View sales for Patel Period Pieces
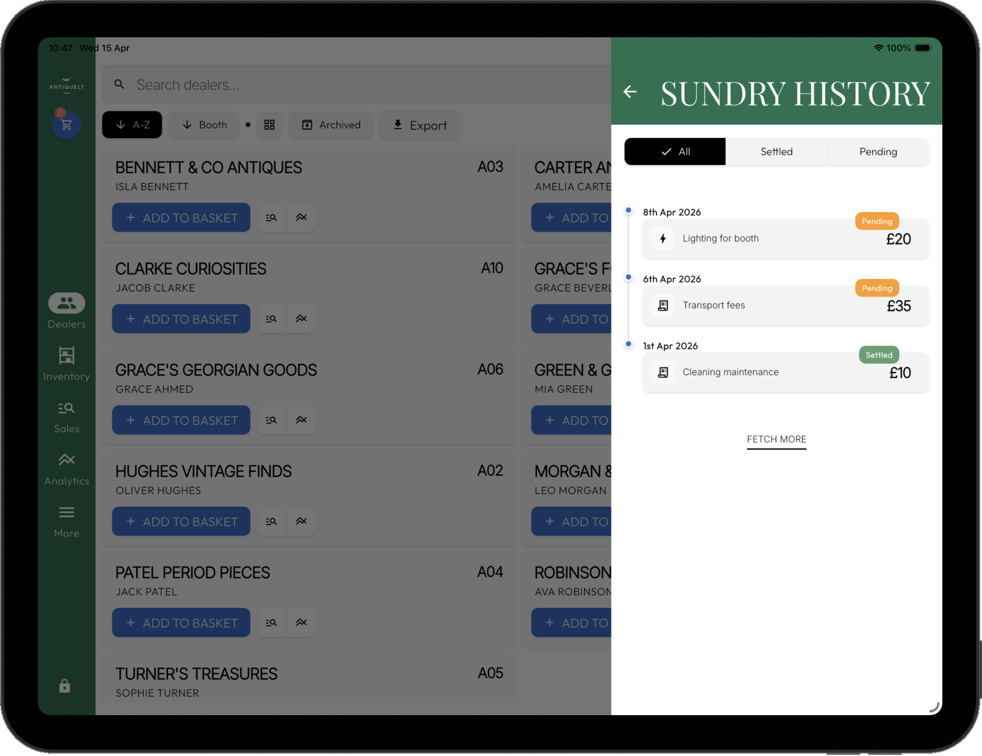This screenshot has height=756, width=982. [x=272, y=622]
